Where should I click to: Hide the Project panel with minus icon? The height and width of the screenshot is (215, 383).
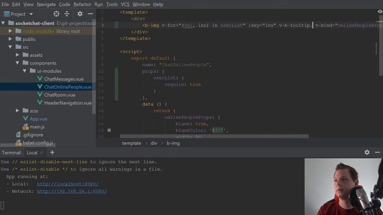(90, 14)
